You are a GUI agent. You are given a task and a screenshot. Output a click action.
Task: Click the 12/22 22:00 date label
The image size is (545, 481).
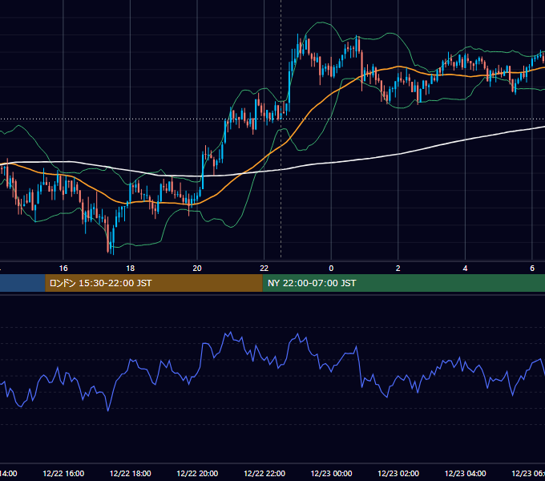[x=264, y=473]
